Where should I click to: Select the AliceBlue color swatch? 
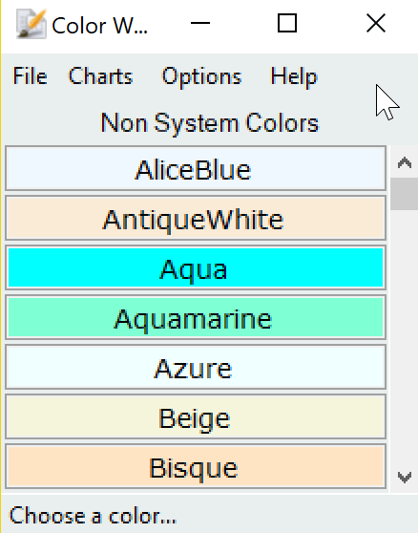(196, 168)
